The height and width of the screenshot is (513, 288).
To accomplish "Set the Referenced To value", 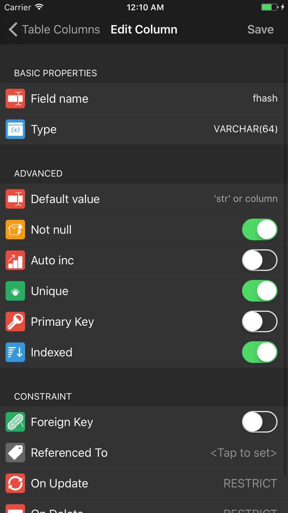I will click(x=244, y=453).
